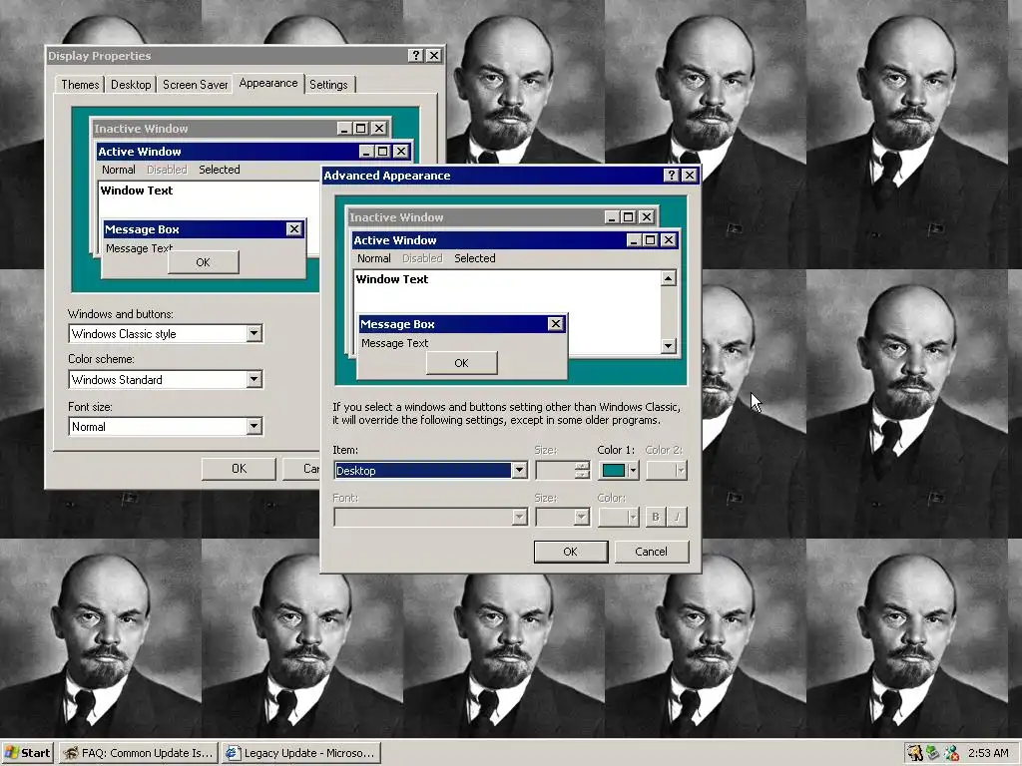Click the disabled Color 2 swatch
Viewport: 1022px width, 766px height.
tap(666, 471)
